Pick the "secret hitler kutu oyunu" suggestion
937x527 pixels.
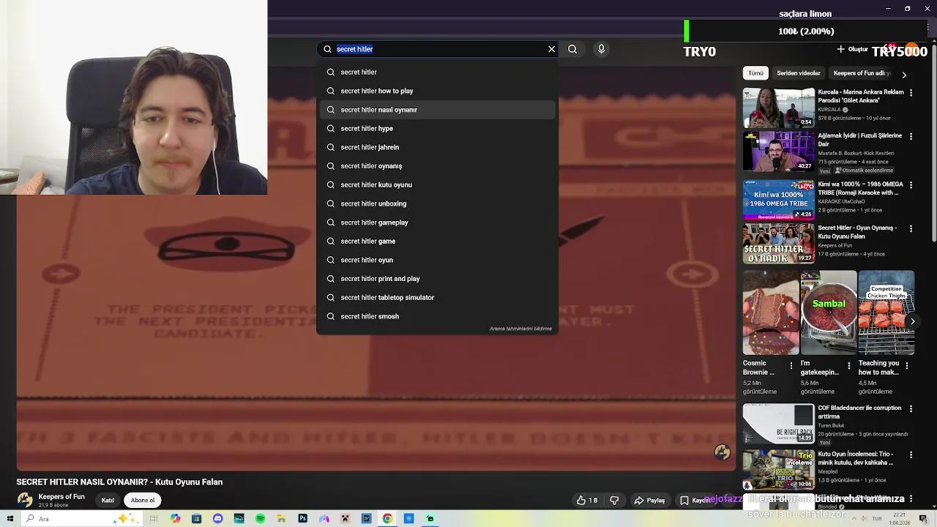(437, 184)
